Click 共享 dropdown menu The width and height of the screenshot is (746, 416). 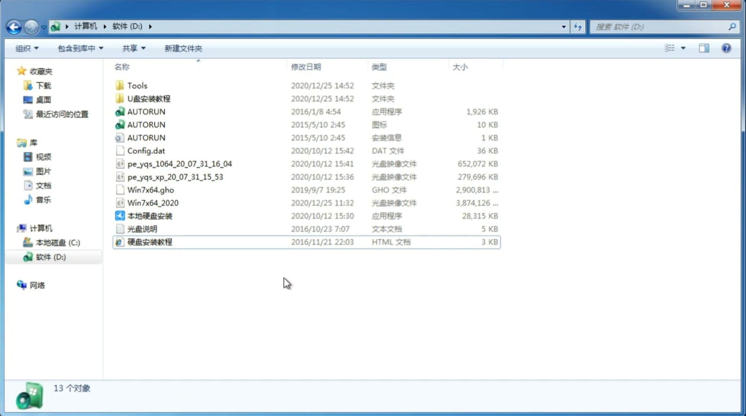click(133, 48)
